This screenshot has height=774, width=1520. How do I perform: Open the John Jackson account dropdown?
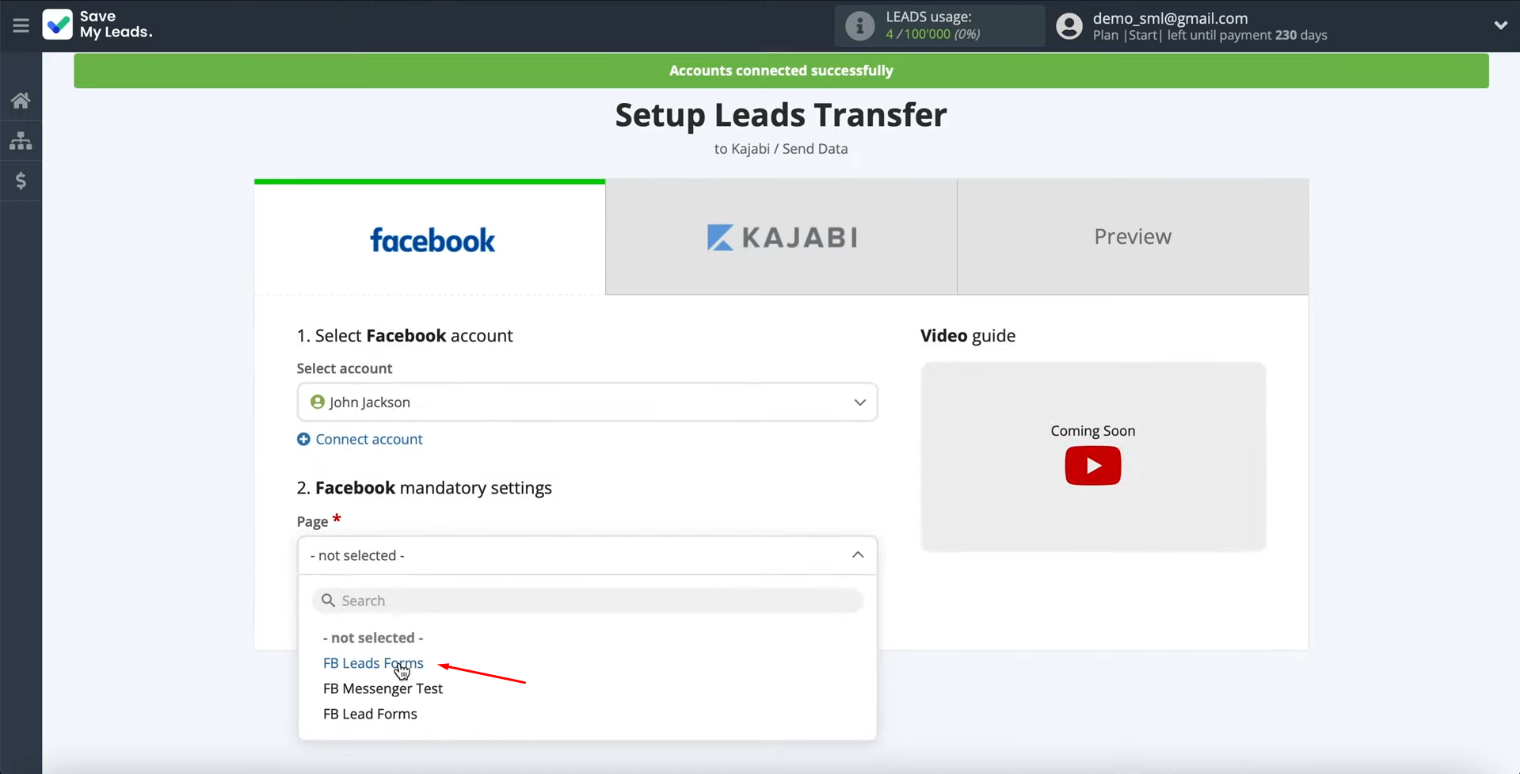pos(587,402)
